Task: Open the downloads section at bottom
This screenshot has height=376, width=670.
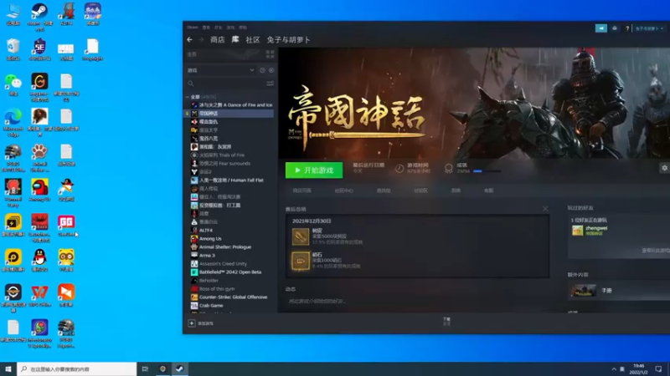Action: [x=446, y=321]
